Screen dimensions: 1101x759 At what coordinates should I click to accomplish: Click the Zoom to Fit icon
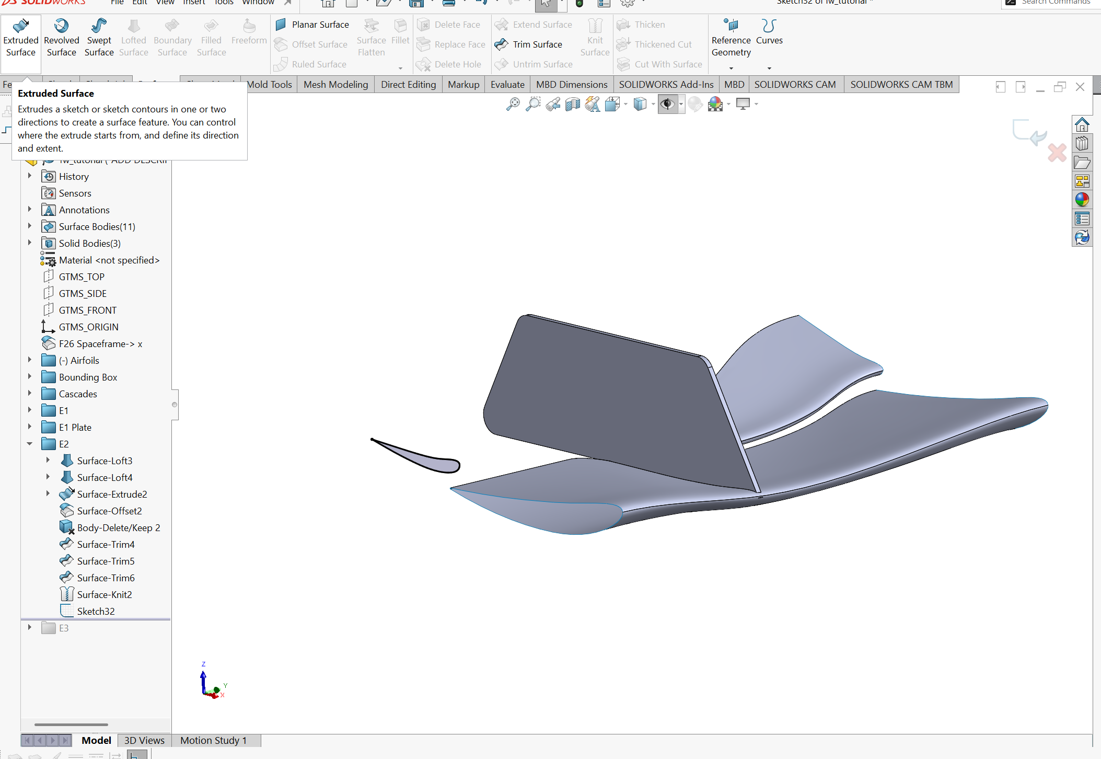click(513, 104)
